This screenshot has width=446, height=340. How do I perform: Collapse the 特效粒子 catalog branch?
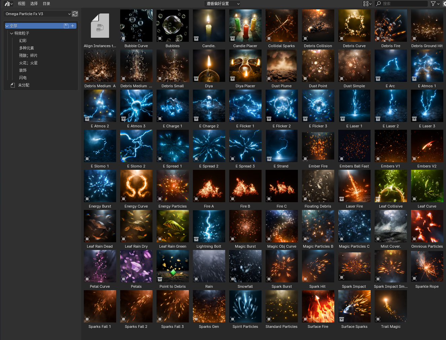pos(12,33)
